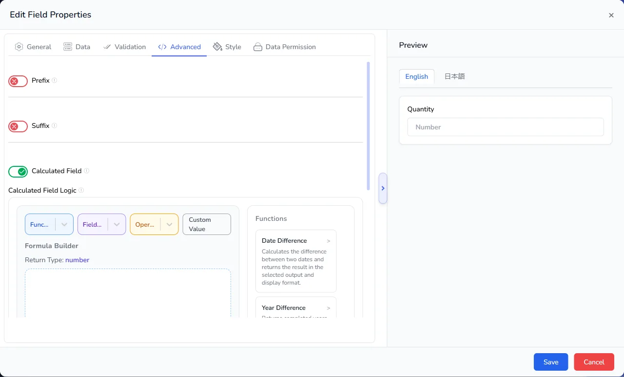
Task: Click the Calculated Field info icon
Action: coord(86,171)
